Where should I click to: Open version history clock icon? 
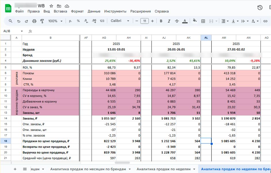(260, 8)
